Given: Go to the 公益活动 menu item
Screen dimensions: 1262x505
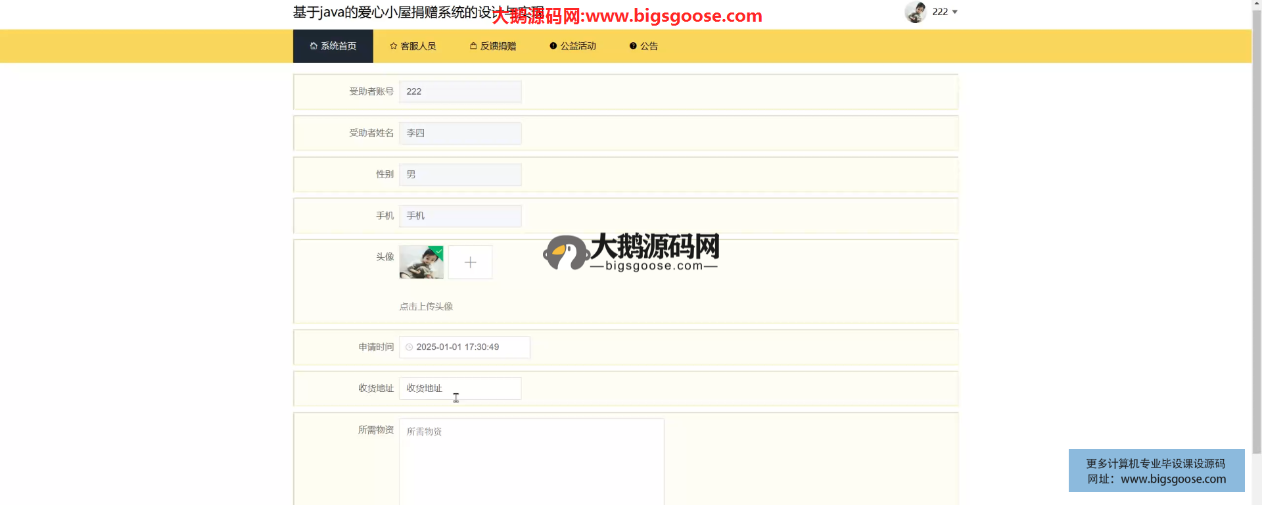Looking at the screenshot, I should pyautogui.click(x=573, y=46).
